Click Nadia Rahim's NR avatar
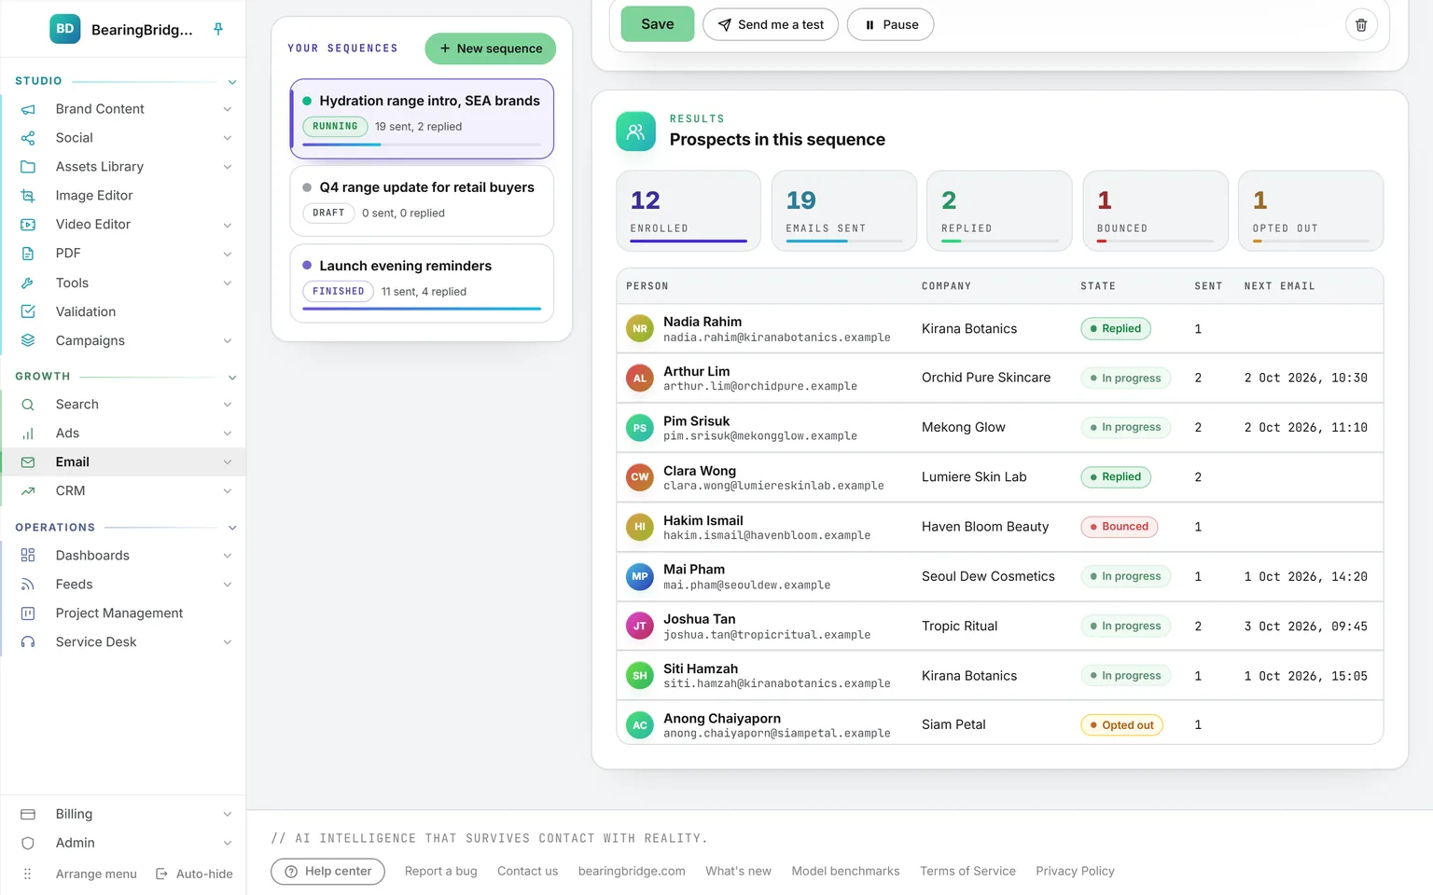Screen dimensions: 1433x895 click(640, 328)
